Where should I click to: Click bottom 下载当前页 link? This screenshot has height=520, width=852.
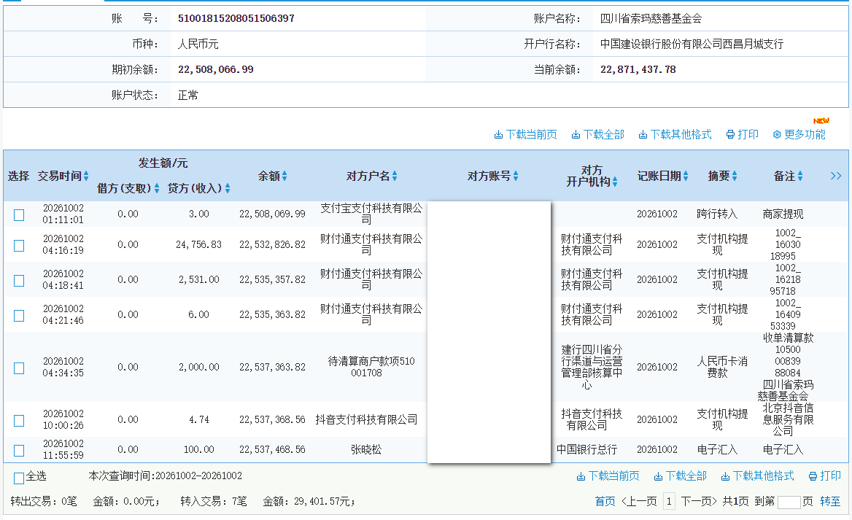tap(608, 476)
